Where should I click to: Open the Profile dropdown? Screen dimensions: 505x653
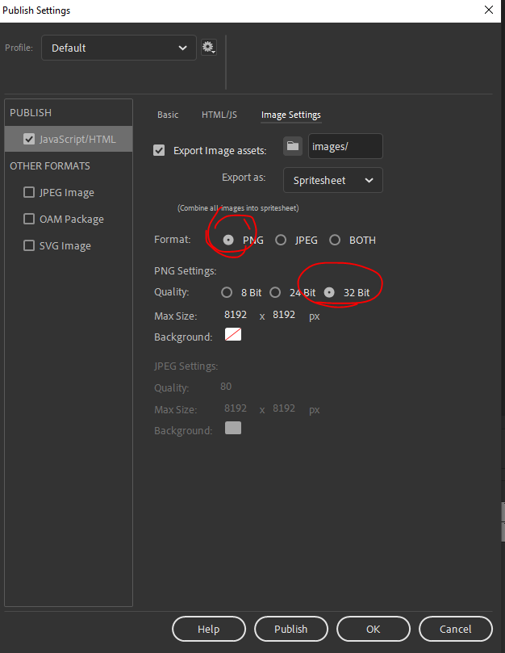(119, 48)
